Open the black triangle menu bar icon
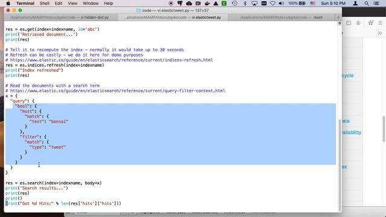This screenshot has height=217, width=386. click(216, 3)
